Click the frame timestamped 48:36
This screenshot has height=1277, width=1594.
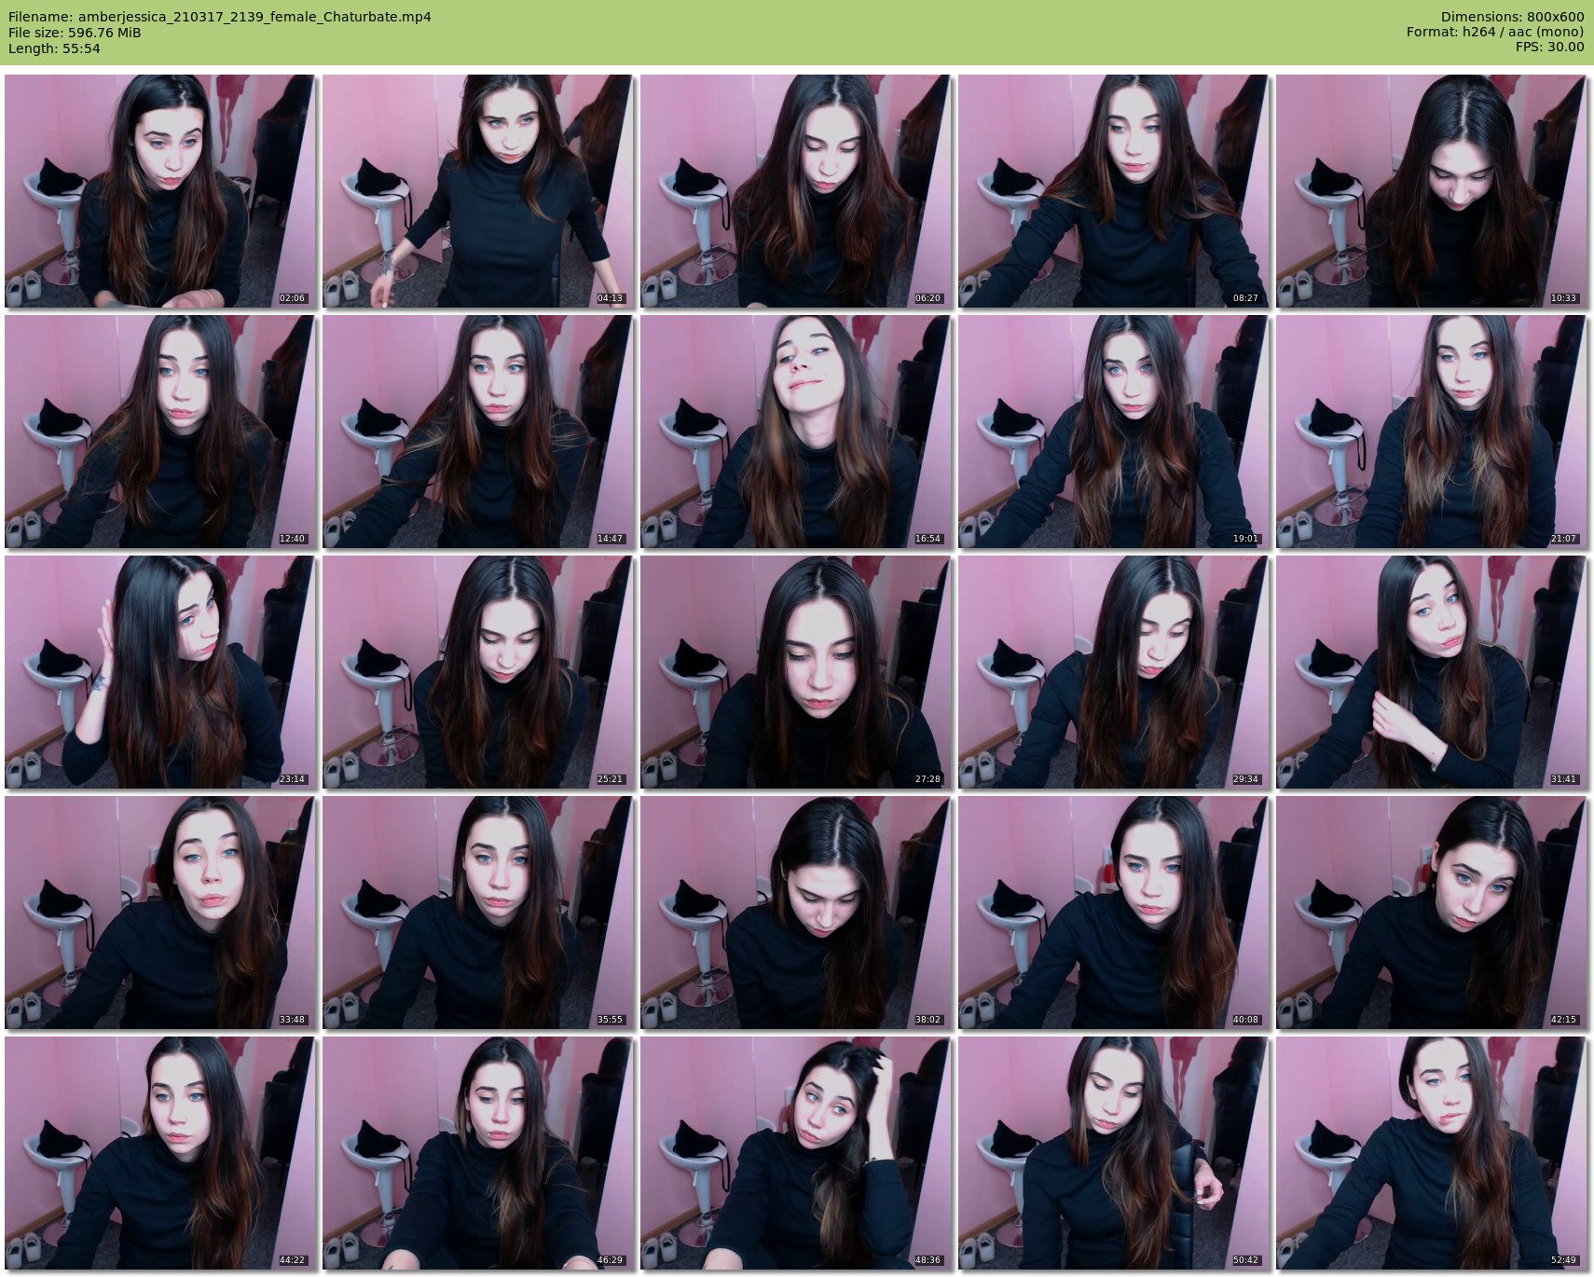coord(796,1153)
